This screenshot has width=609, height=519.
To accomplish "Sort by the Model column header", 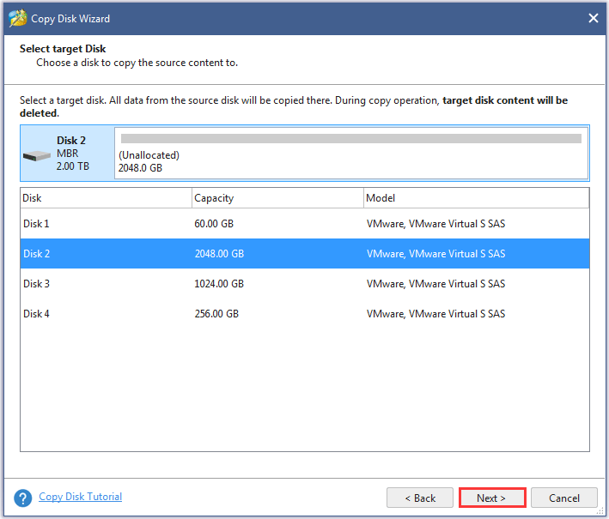I will (476, 198).
